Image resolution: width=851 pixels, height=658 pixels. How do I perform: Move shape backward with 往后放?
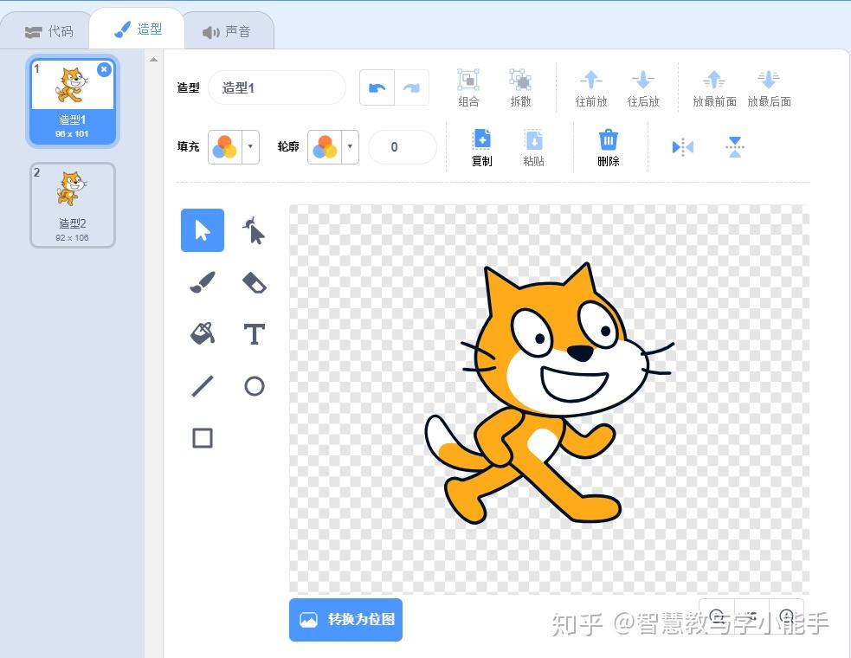coord(643,88)
